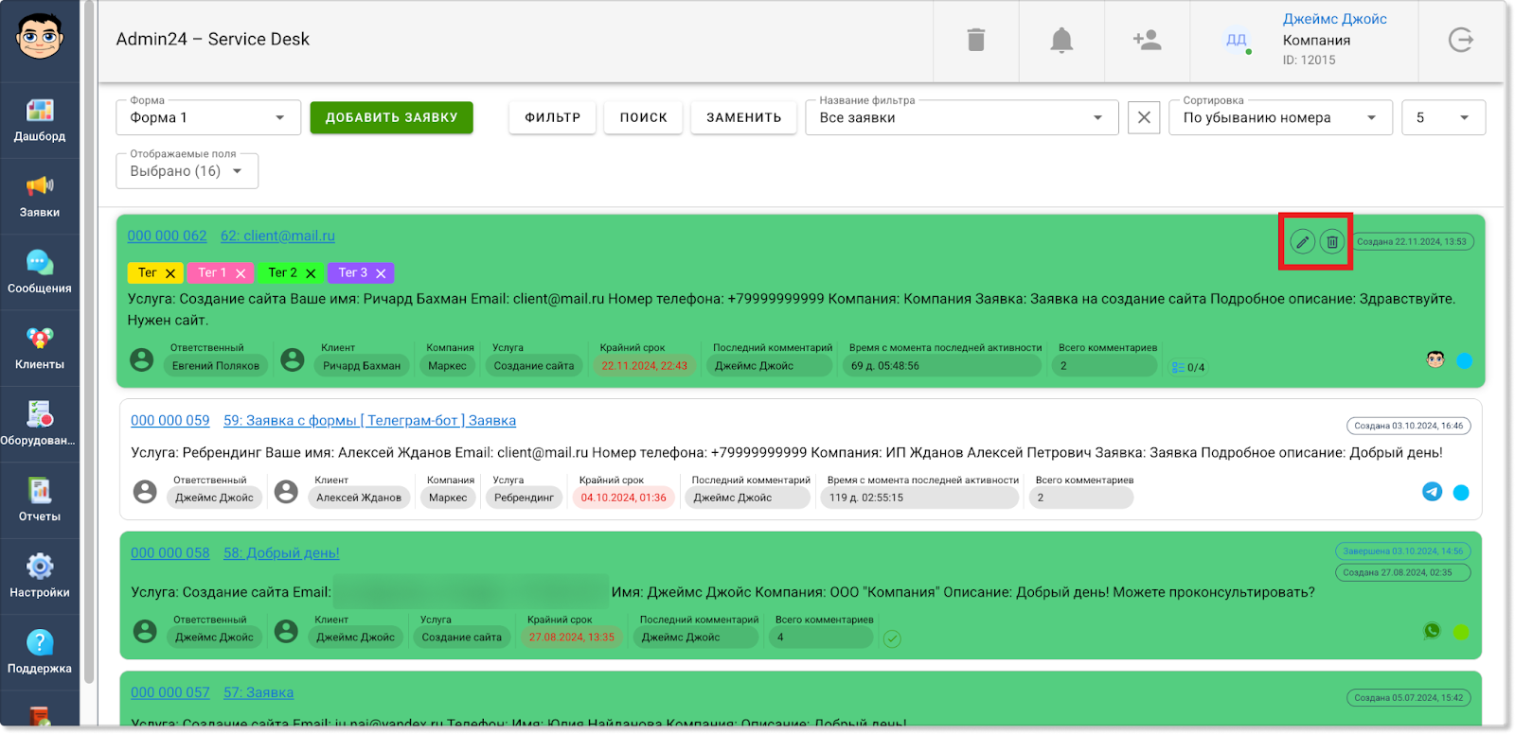Viewport: 1515px width, 734px height.
Task: Open the 58: Добрый день! ticket link
Action: click(281, 552)
